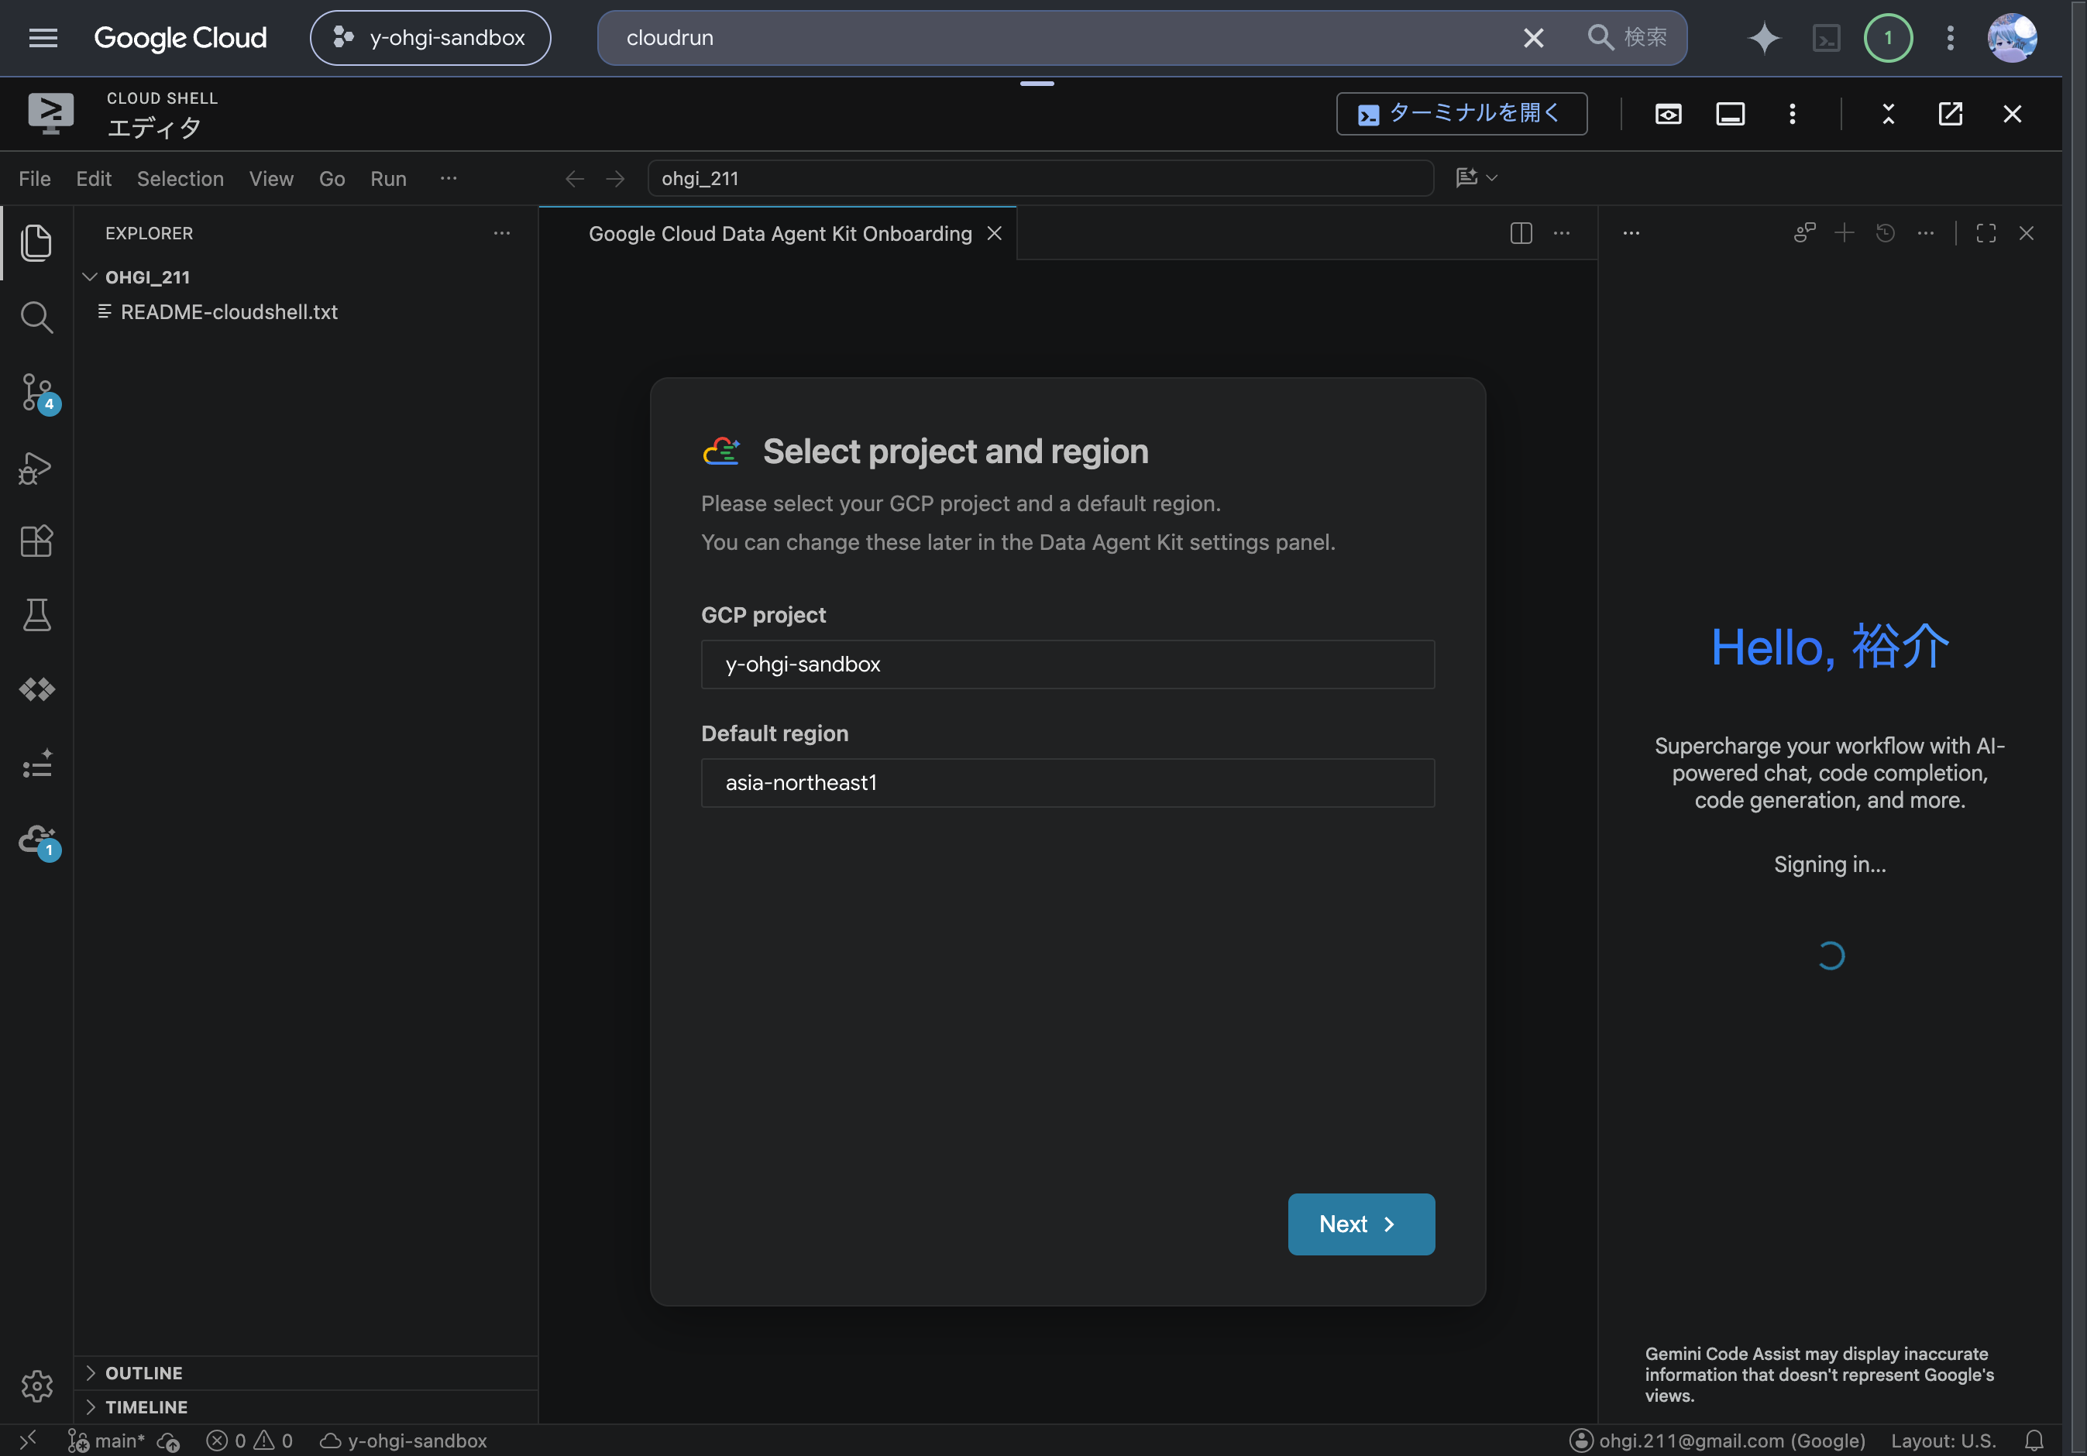This screenshot has width=2087, height=1456.
Task: Open README-cloudshell.txt file
Action: click(229, 312)
